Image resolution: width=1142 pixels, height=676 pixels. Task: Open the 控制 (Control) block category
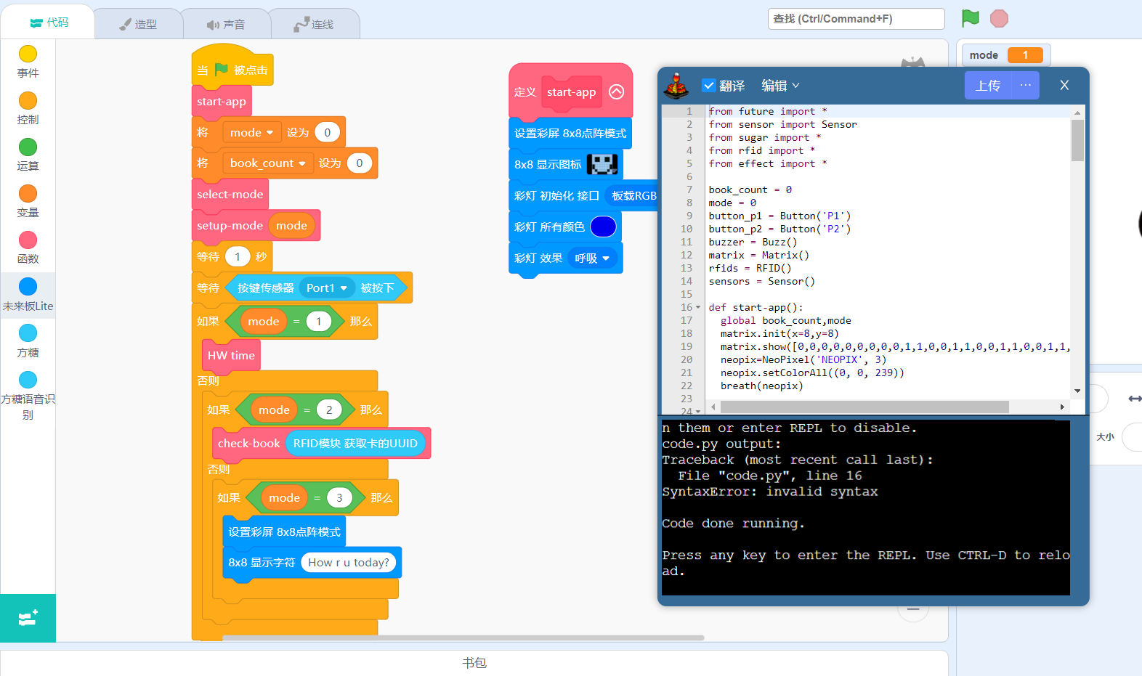coord(28,108)
